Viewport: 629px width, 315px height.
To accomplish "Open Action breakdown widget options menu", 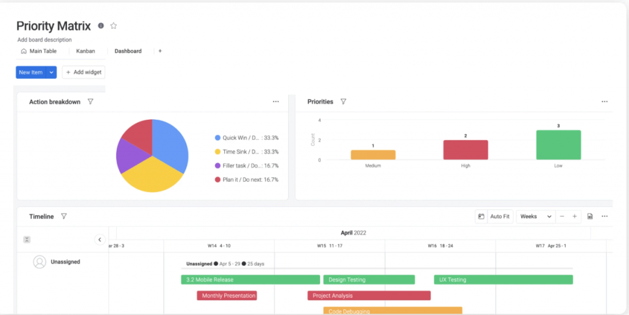I will point(276,102).
